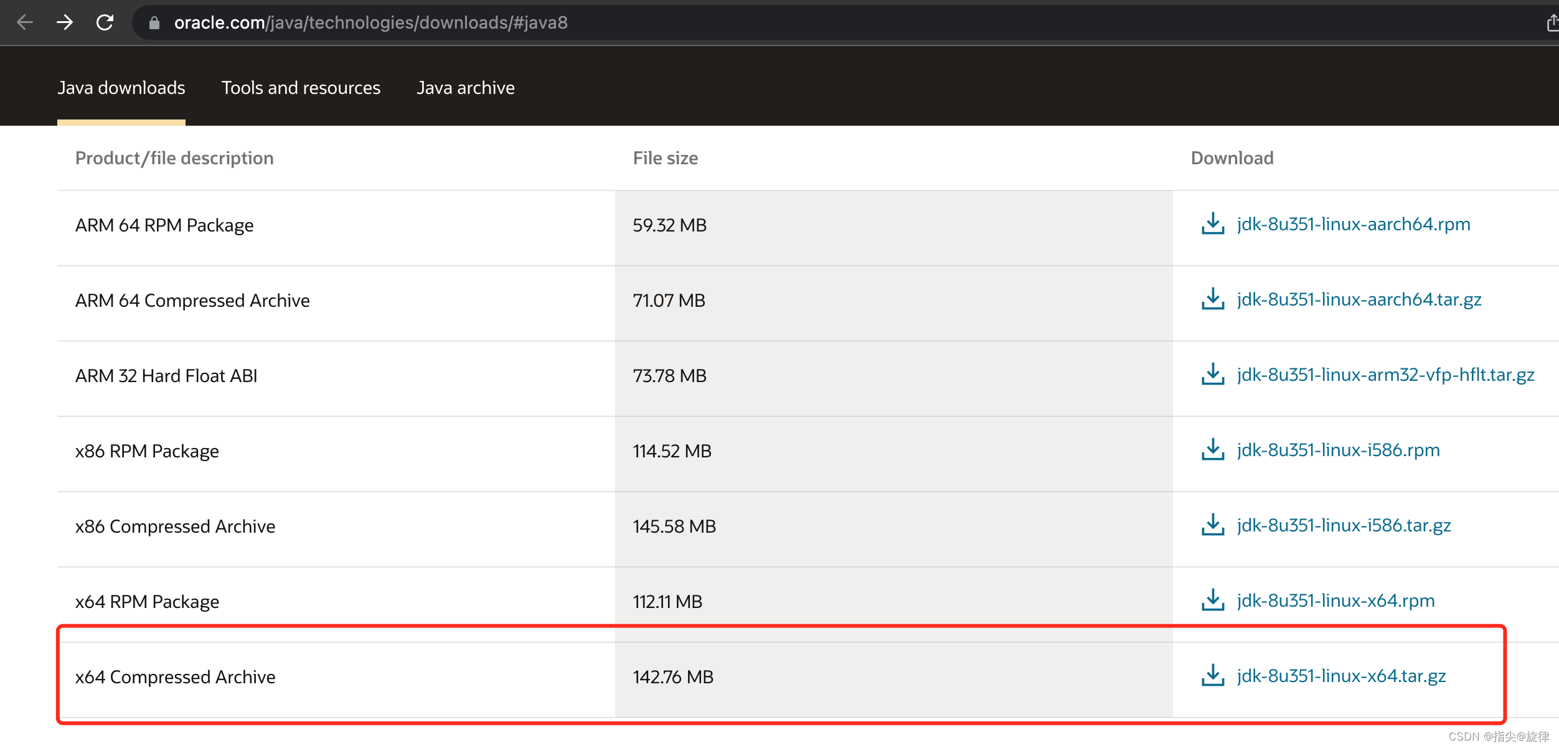Click download icon for i586 tar.gz
The image size is (1559, 748).
[x=1212, y=525]
